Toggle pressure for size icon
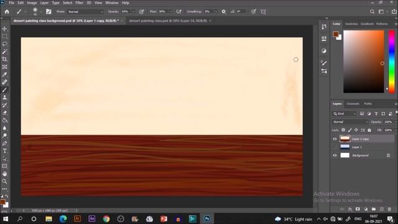This screenshot has width=398, height=224. click(x=253, y=12)
